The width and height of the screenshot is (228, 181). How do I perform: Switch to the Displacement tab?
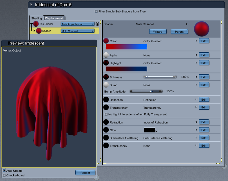(x=54, y=18)
